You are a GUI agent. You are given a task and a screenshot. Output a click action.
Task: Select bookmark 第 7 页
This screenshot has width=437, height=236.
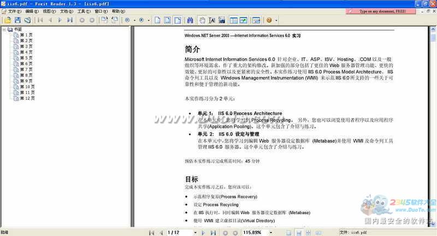[x=26, y=69]
